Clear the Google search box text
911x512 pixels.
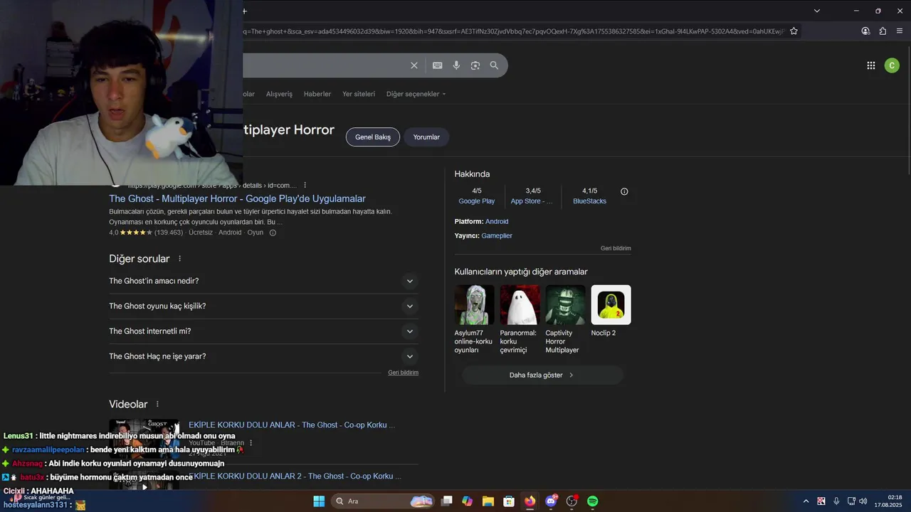point(414,65)
